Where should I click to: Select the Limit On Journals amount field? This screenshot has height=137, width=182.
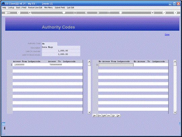point(61,51)
